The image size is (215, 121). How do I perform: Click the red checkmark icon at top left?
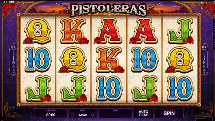pos(2,2)
